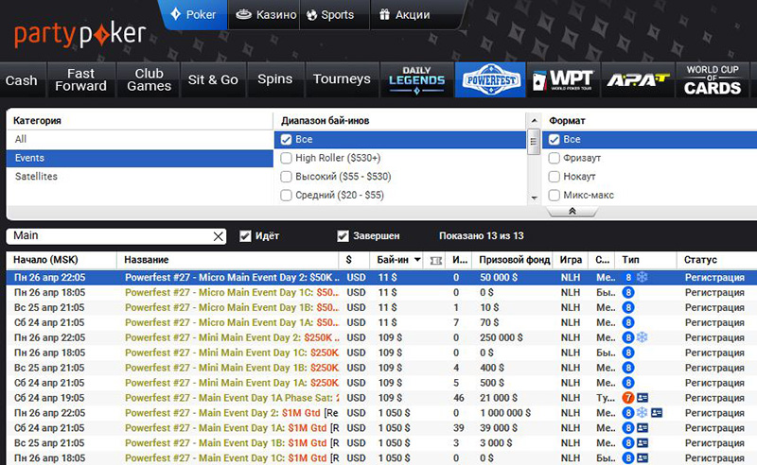The image size is (757, 465).
Task: Sort by Начало (MSK) column
Action: coord(62,260)
